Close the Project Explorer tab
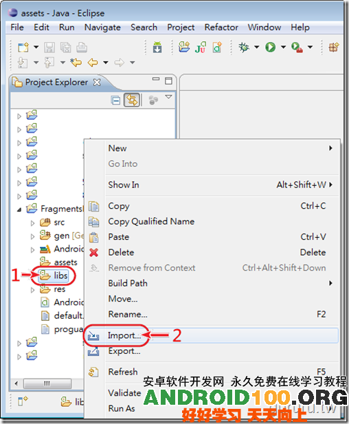The image size is (349, 424). pyautogui.click(x=97, y=82)
